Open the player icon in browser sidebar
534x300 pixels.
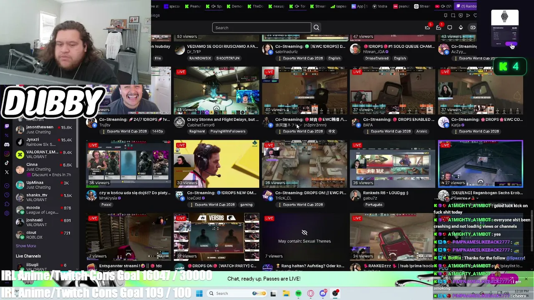(x=7, y=186)
